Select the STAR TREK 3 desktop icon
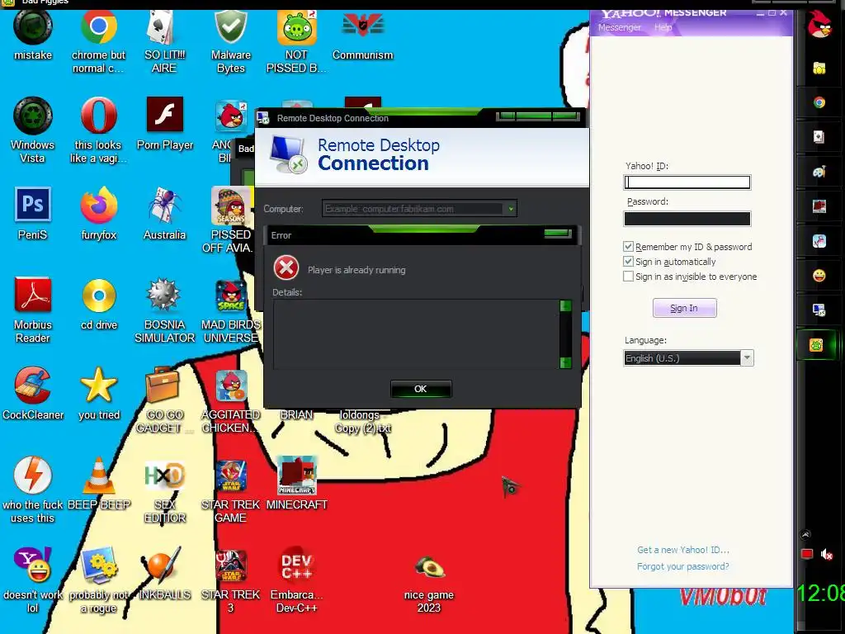845x634 pixels. tap(231, 580)
